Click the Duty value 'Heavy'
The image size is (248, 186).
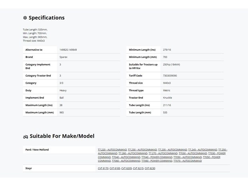[x=63, y=90]
